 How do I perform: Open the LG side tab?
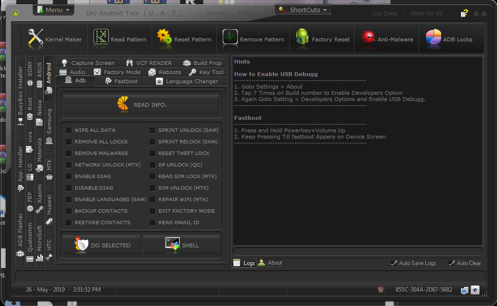point(30,172)
